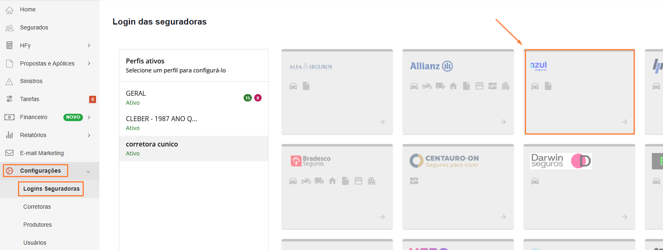Click the red Tarefas notification badge
The image size is (663, 250).
[x=92, y=99]
